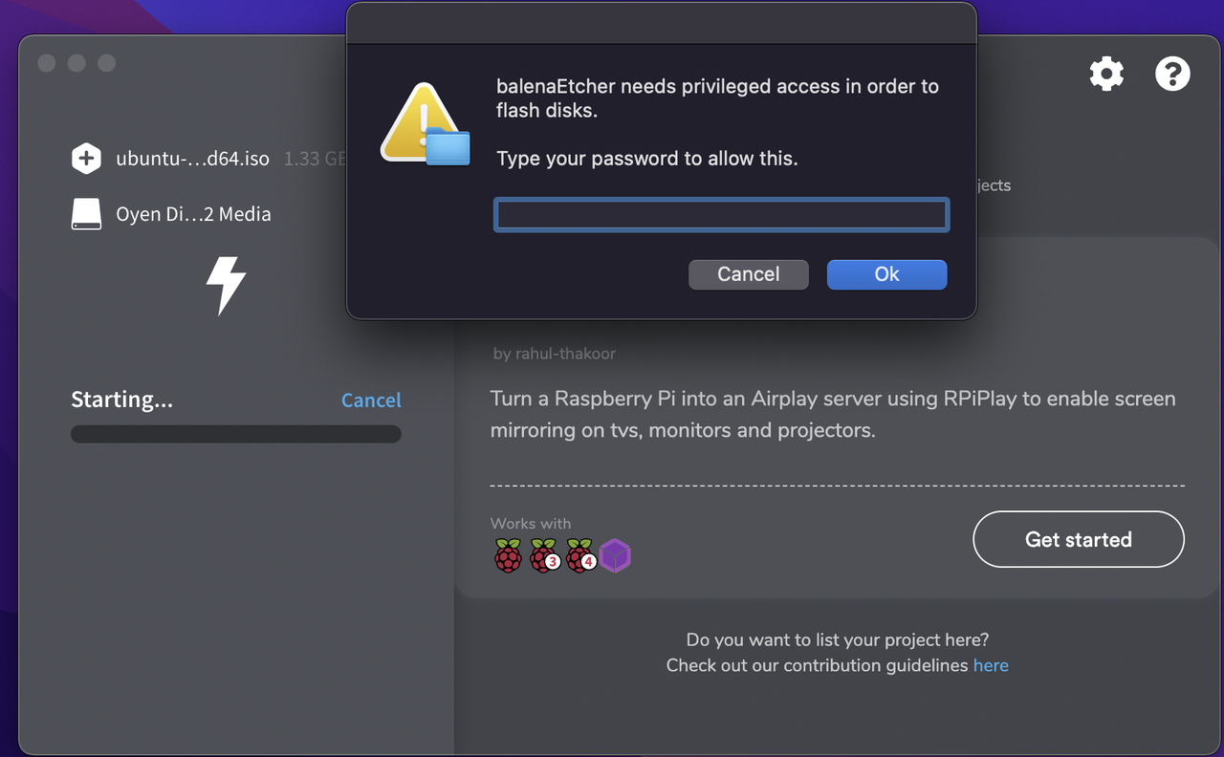Click the ubuntu-...d64.iso image file icon
The image size is (1224, 757).
86,158
